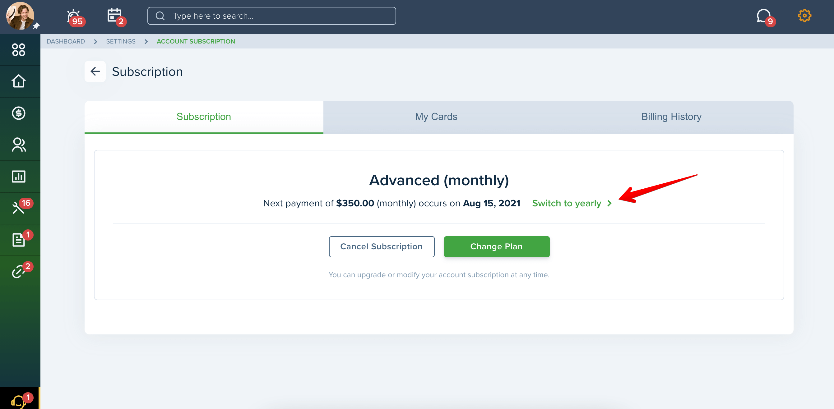Click the Cancel Subscription button
This screenshot has width=834, height=409.
[381, 246]
